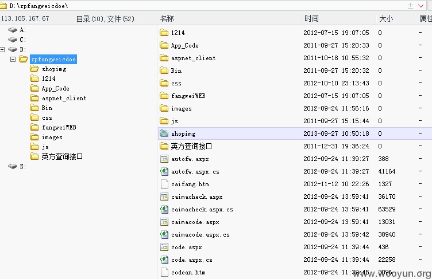Click the fangweiWEB folder icon in list
The image size is (432, 279).
164,96
